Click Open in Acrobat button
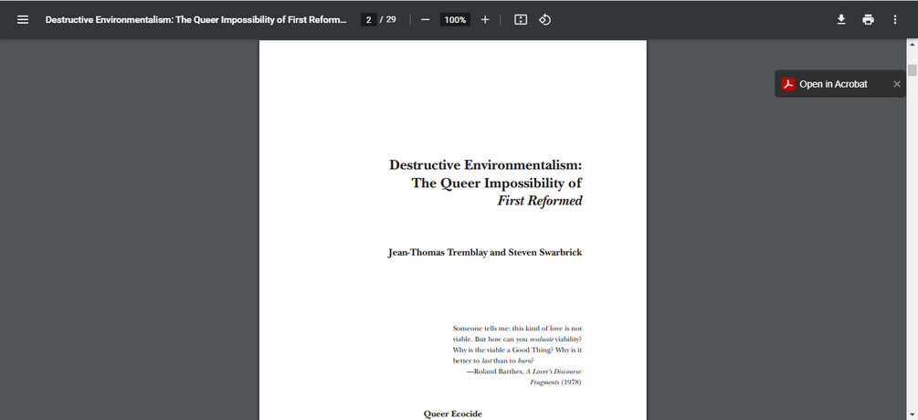 tap(833, 84)
